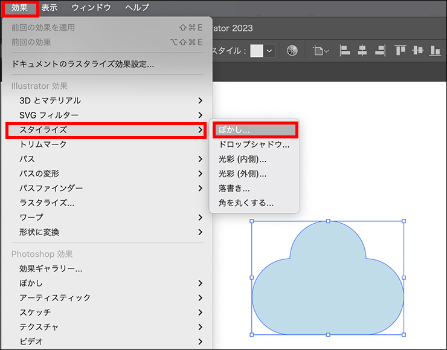Select 角を丸くする... effect
447x350 pixels.
tap(246, 203)
